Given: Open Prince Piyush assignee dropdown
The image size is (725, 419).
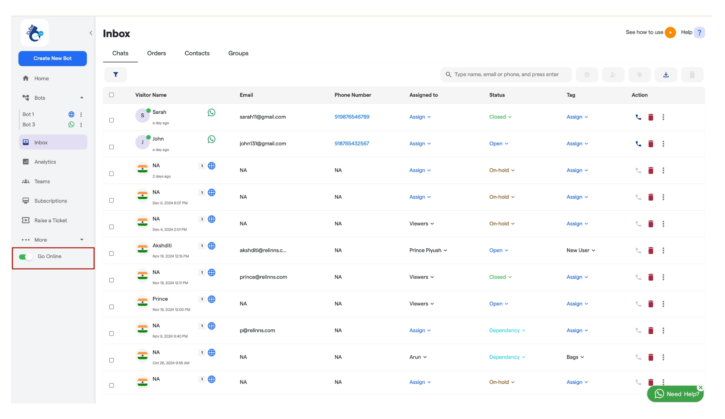Looking at the screenshot, I should pyautogui.click(x=428, y=251).
